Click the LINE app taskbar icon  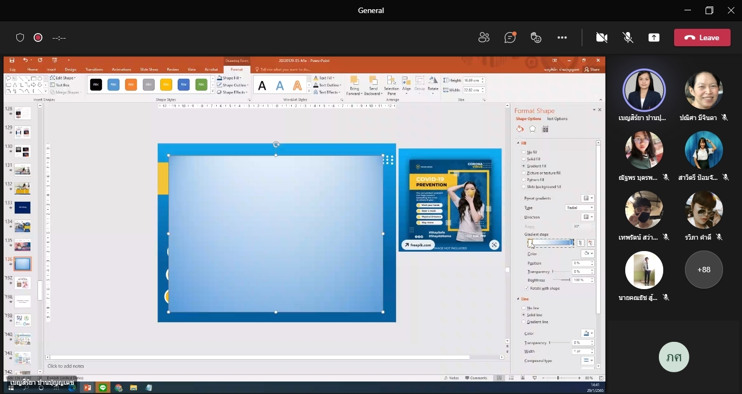[102, 387]
